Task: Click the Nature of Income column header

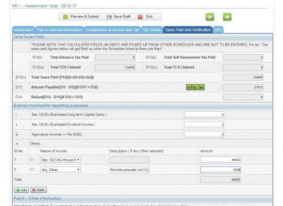Action: click(54, 151)
